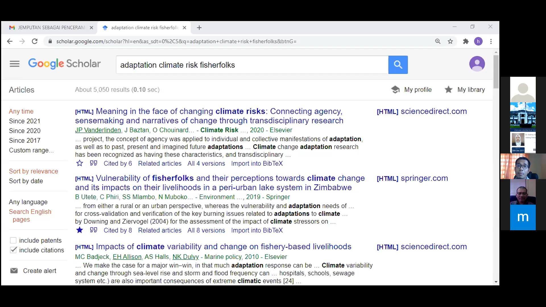The height and width of the screenshot is (307, 546).
Task: Open author NK Dulvy's profile
Action: 185,257
